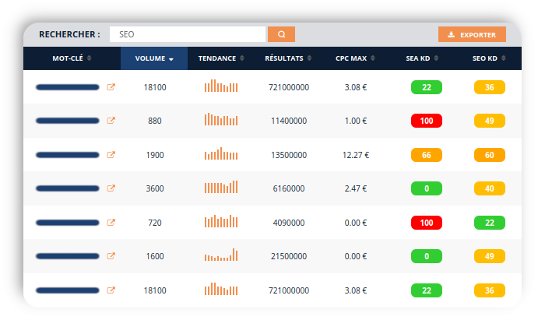The height and width of the screenshot is (327, 545).
Task: Sort by the CPC Max column header
Action: coord(356,58)
